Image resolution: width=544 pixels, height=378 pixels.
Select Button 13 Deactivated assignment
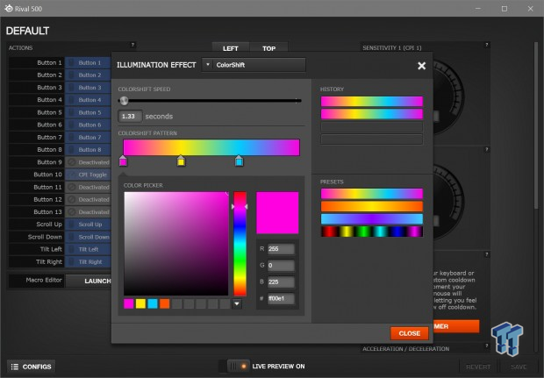click(88, 212)
